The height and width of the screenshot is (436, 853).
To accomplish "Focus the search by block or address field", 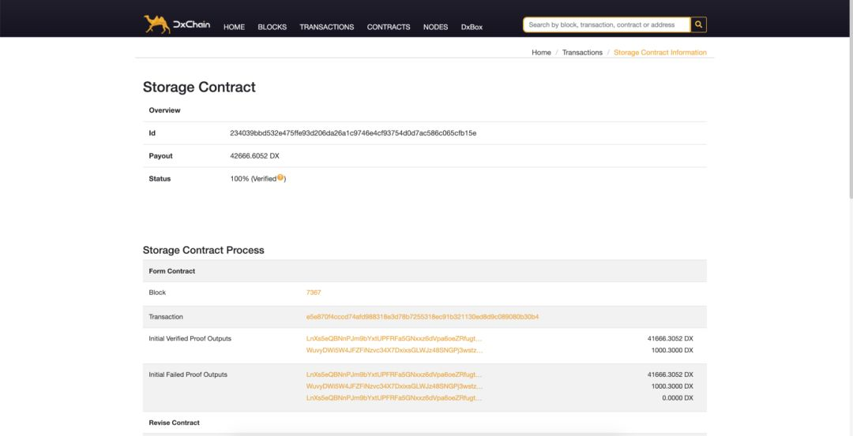I will click(607, 25).
